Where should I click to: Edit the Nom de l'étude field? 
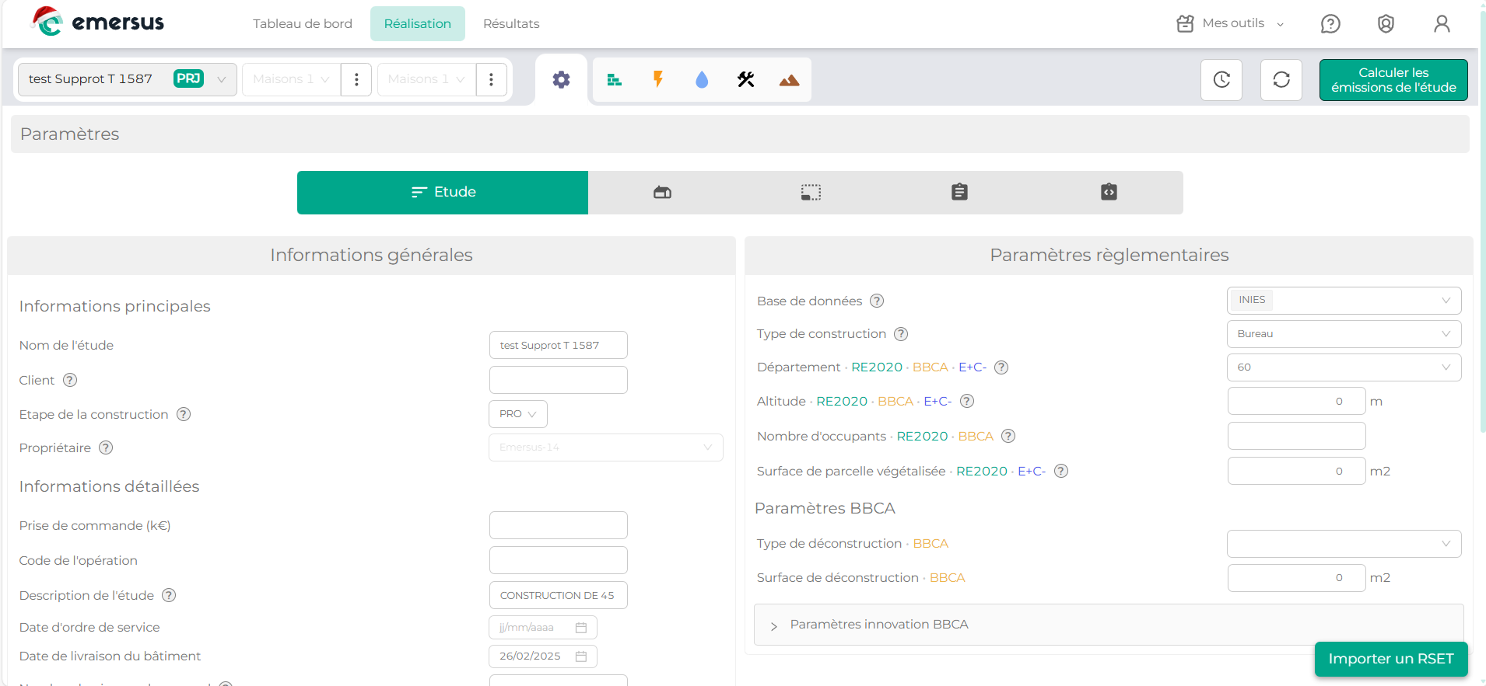point(559,345)
